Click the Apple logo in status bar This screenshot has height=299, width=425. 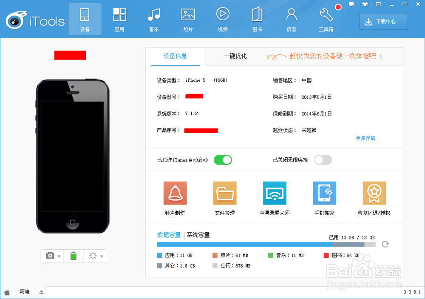[7, 292]
